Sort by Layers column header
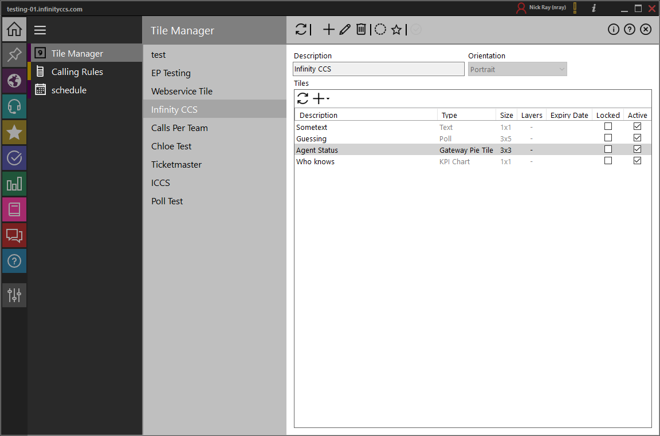This screenshot has height=436, width=660. [x=532, y=115]
